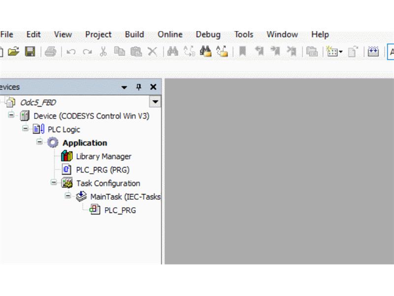Select PLC Logic in tree
This screenshot has width=394, height=296.
64,130
